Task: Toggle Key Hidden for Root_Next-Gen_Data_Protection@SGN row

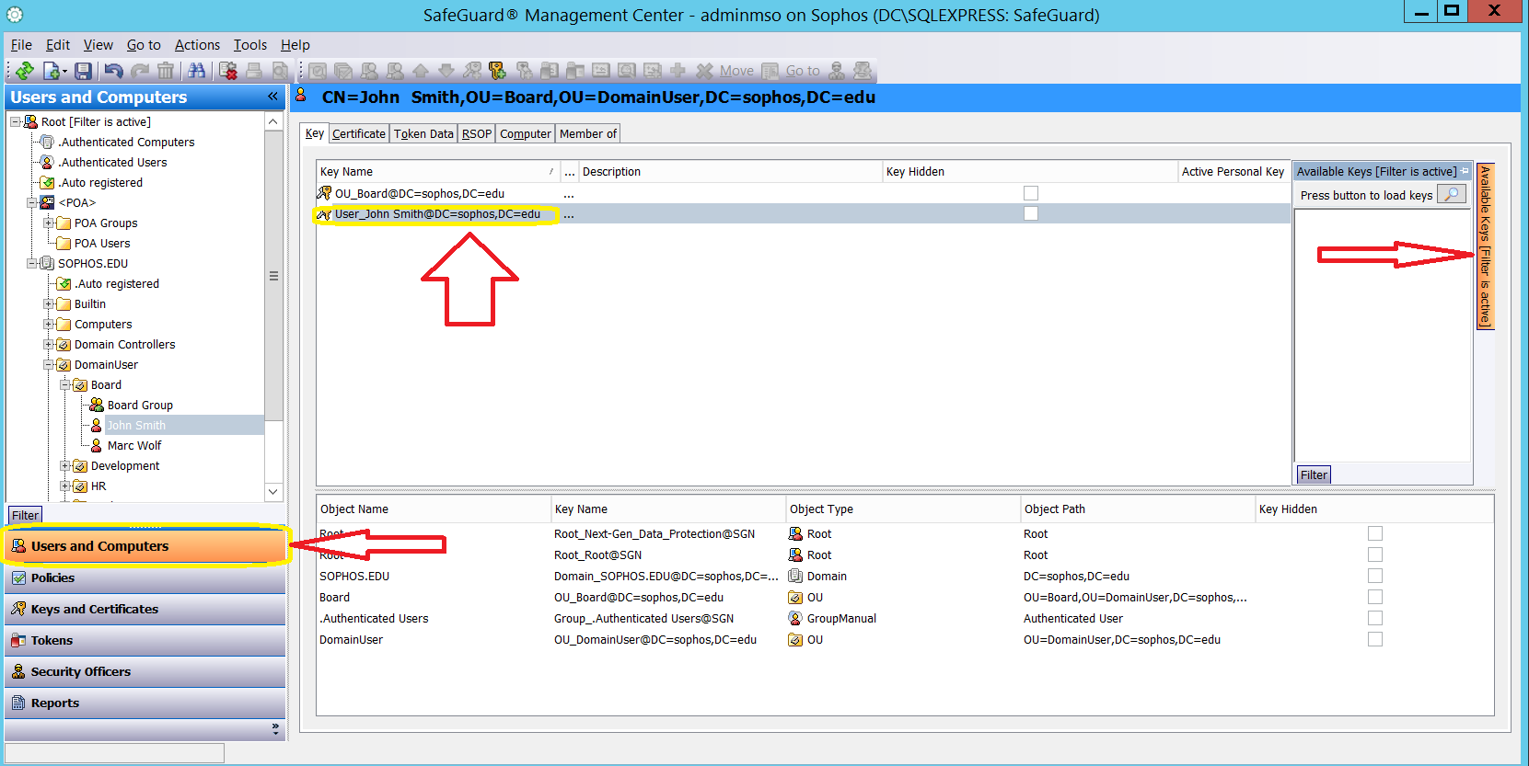Action: [x=1375, y=533]
